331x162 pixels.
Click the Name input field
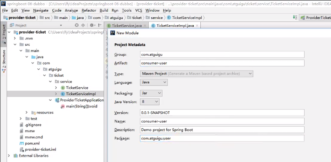222,121
